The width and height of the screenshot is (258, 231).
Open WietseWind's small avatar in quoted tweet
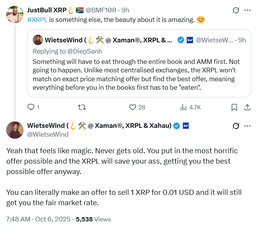tap(38, 40)
